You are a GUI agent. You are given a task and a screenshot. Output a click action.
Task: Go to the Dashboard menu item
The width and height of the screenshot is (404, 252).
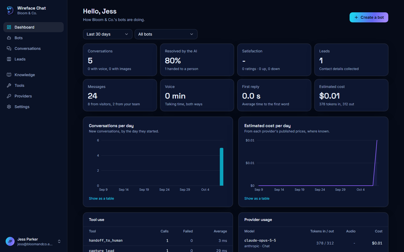coord(33,27)
